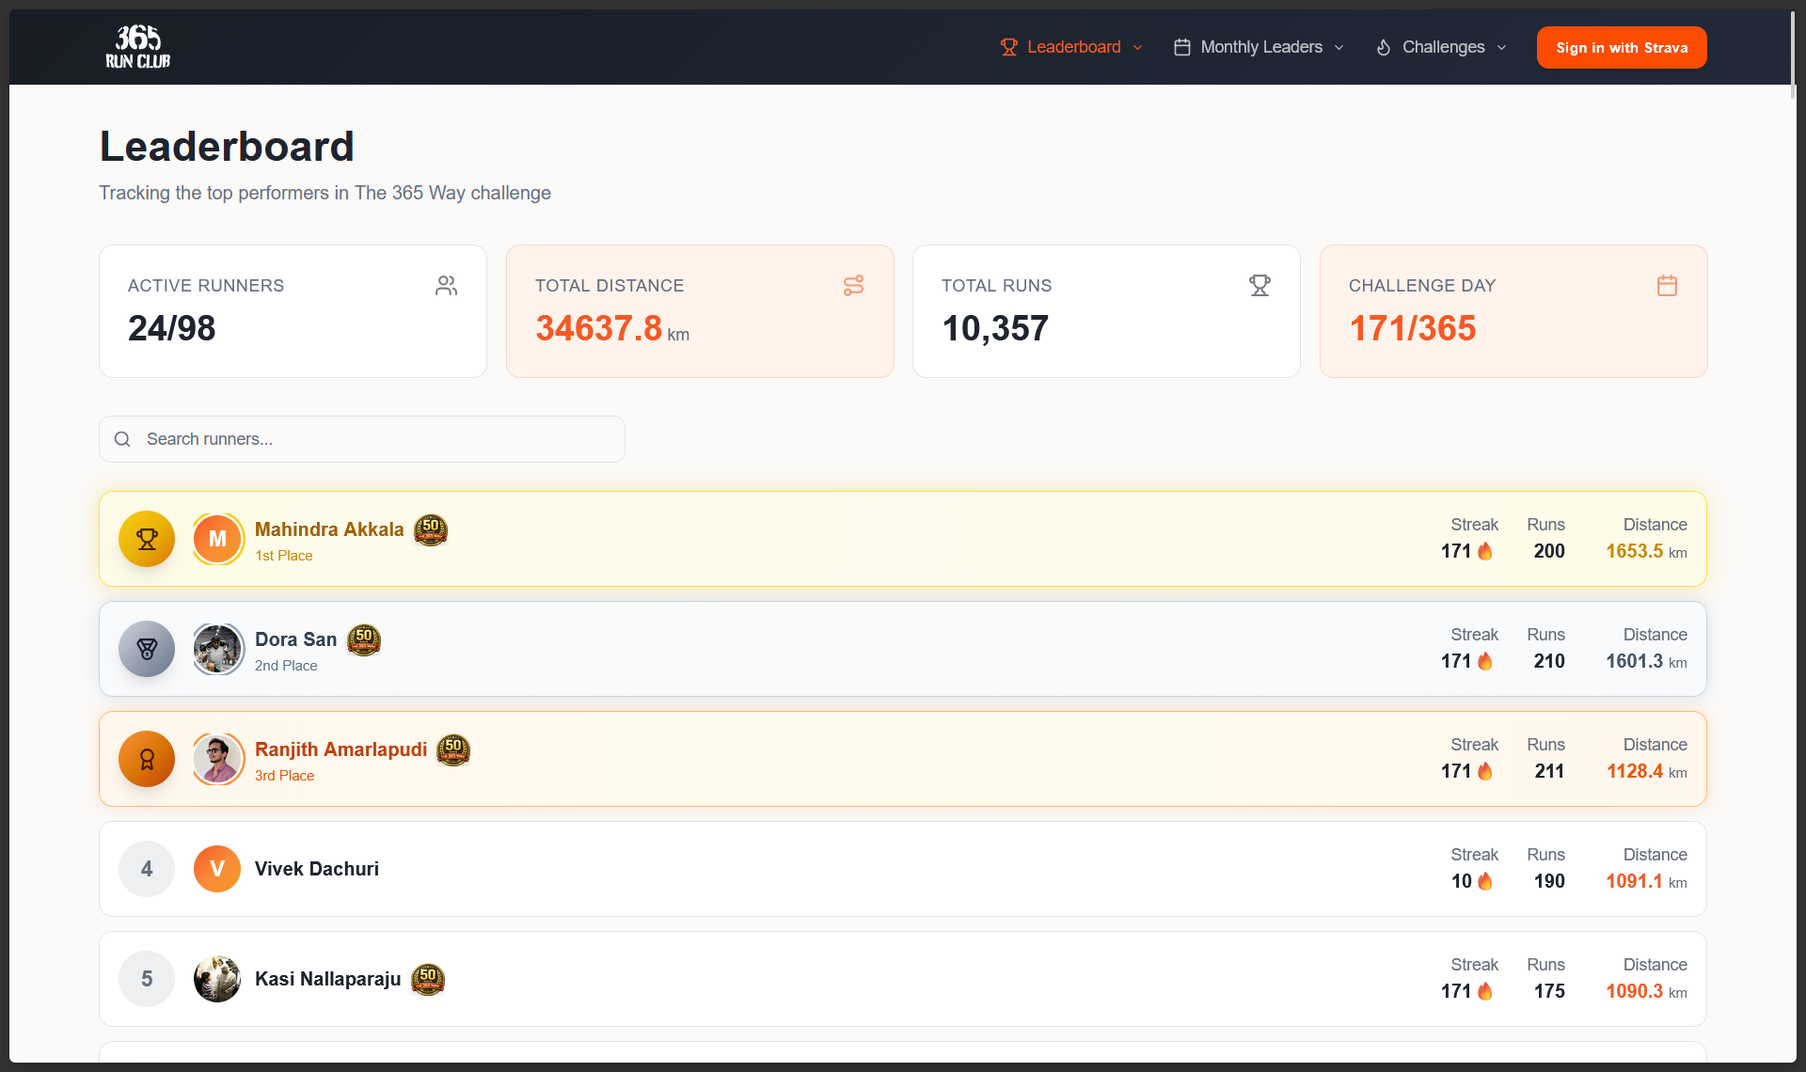Click Sign in with Strava button
1806x1072 pixels.
coord(1622,47)
